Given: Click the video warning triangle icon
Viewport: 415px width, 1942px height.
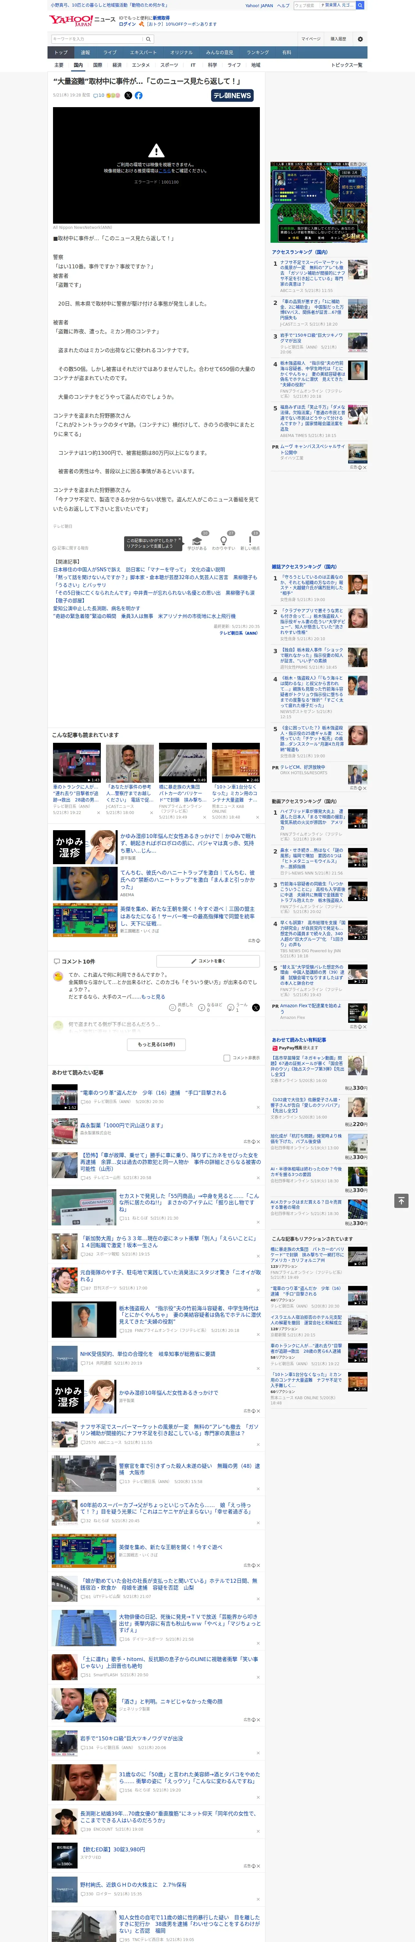Looking at the screenshot, I should click(x=156, y=151).
